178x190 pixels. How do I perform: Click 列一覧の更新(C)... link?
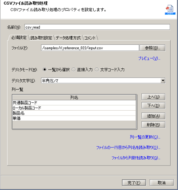click(145, 137)
